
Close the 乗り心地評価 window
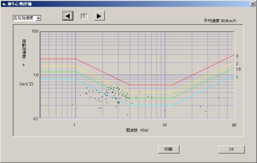coord(253,4)
